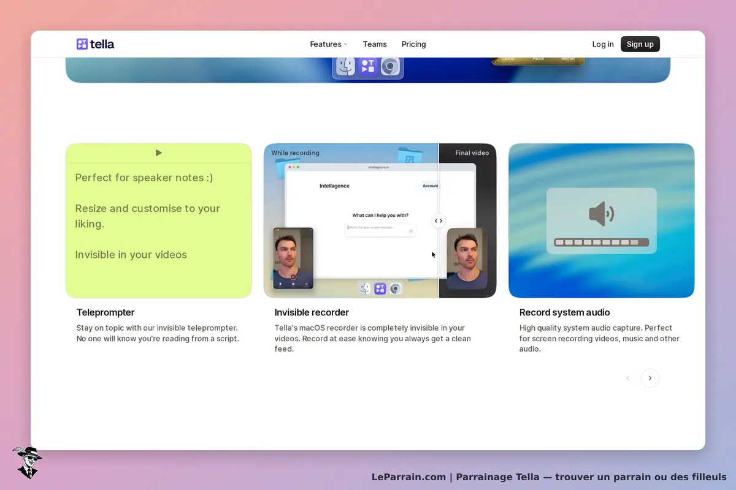Click the Account button in the Intellagence window
The image size is (736, 490).
coord(430,186)
